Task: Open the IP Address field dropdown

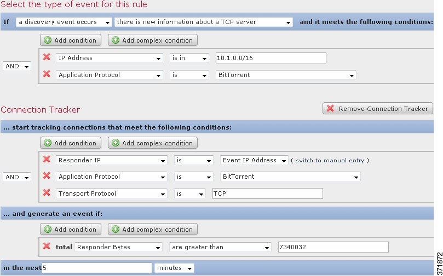Action: point(110,58)
